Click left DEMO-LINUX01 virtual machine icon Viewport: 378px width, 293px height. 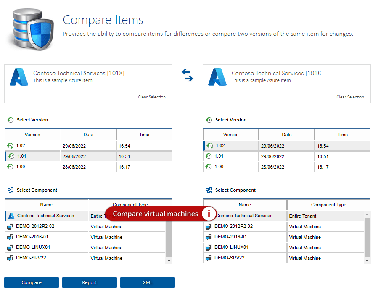[x=10, y=248]
